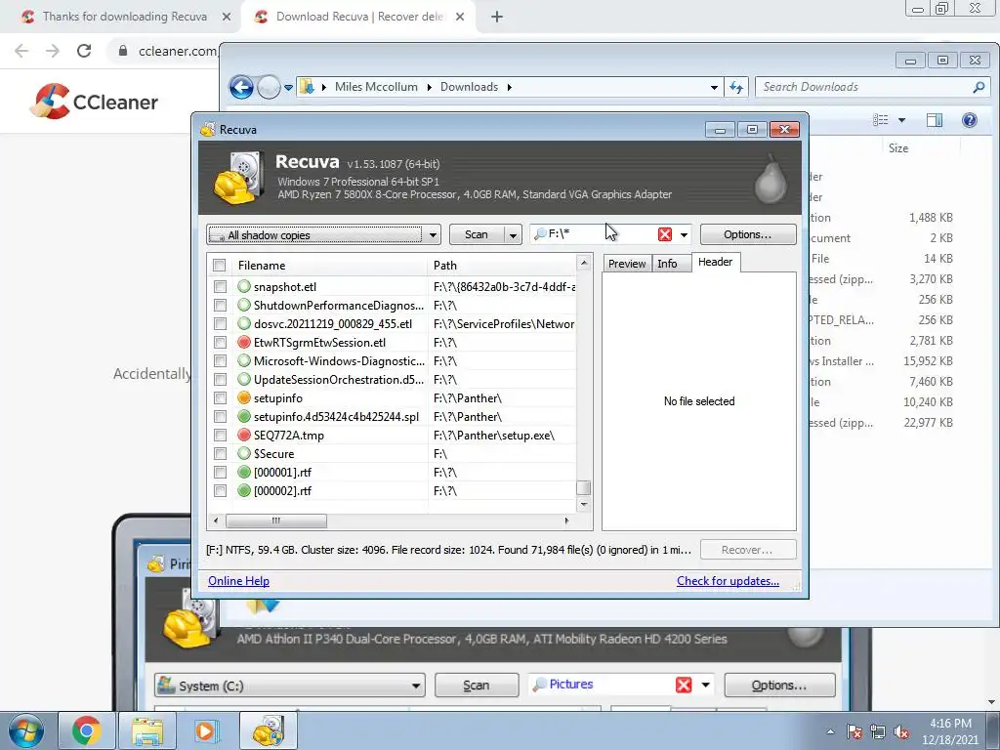
Task: Sort by the Filename column header
Action: pos(328,266)
